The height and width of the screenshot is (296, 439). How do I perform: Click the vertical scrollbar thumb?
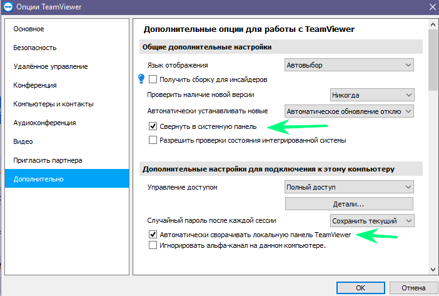[x=433, y=60]
